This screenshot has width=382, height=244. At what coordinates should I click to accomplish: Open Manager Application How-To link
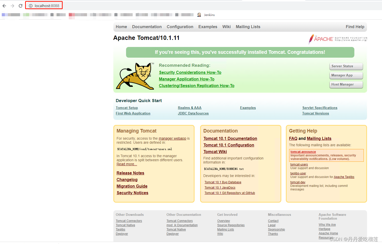click(186, 79)
